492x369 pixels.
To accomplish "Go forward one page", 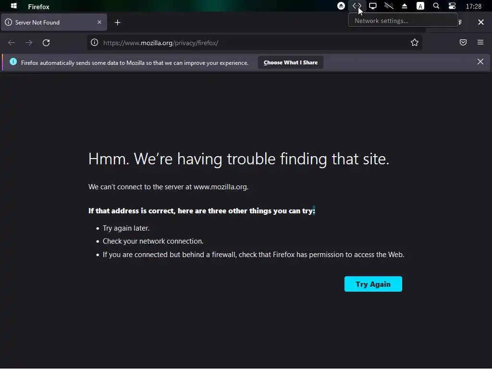I will pos(29,43).
